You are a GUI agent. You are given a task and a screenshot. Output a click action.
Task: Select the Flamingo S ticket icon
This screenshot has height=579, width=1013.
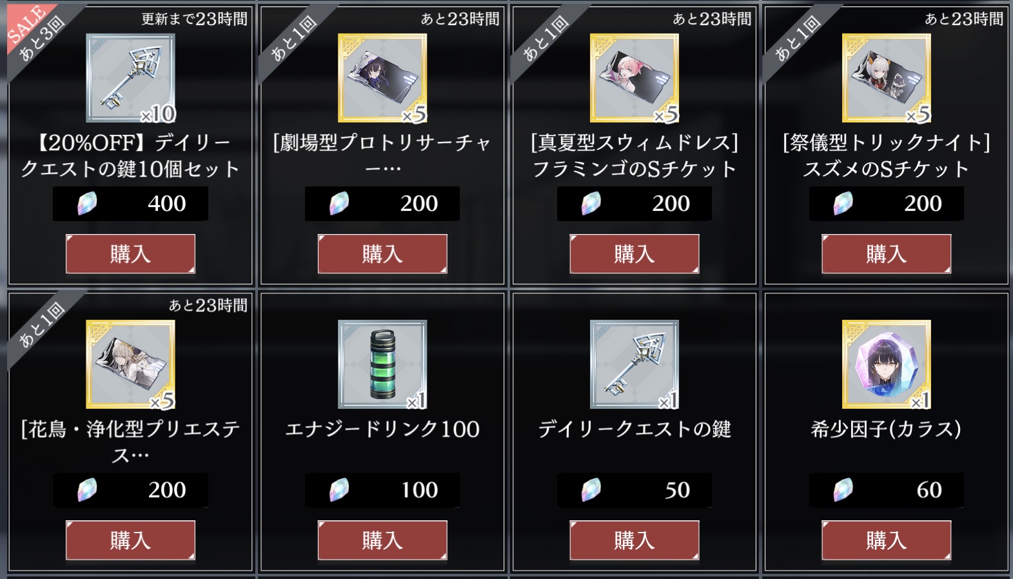[634, 78]
